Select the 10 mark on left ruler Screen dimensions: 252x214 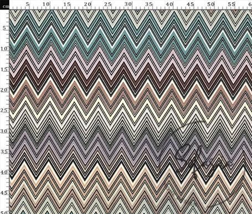pos(4,49)
